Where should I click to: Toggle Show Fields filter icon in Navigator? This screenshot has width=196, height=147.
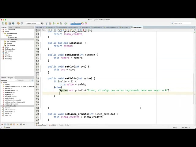tap(5, 124)
